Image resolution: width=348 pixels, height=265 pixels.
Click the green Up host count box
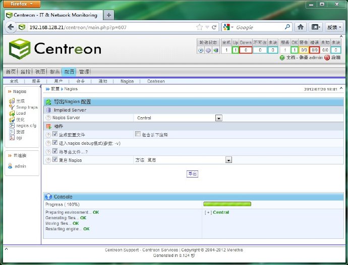coord(235,50)
